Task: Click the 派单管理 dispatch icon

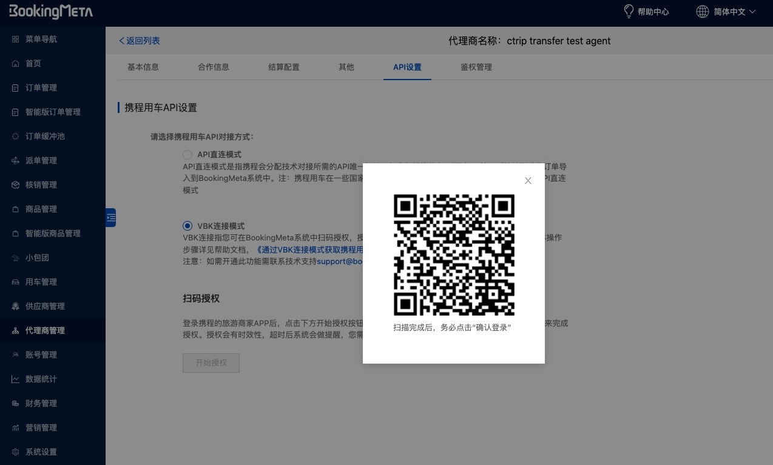Action: tap(16, 161)
